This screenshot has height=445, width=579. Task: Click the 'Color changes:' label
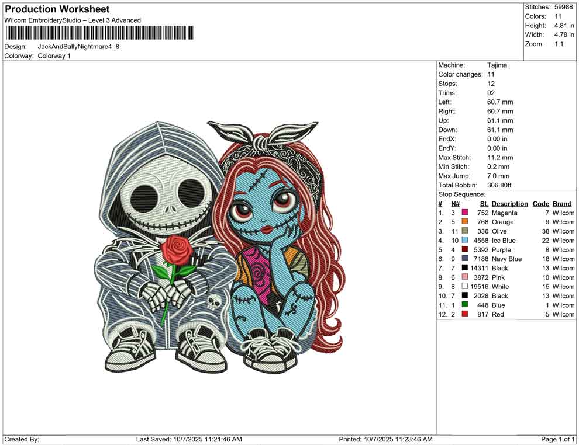[460, 75]
